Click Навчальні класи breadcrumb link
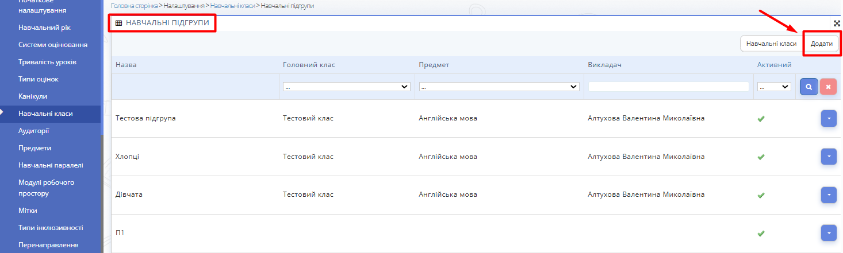Viewport: 843px width, 253px height. click(x=233, y=5)
